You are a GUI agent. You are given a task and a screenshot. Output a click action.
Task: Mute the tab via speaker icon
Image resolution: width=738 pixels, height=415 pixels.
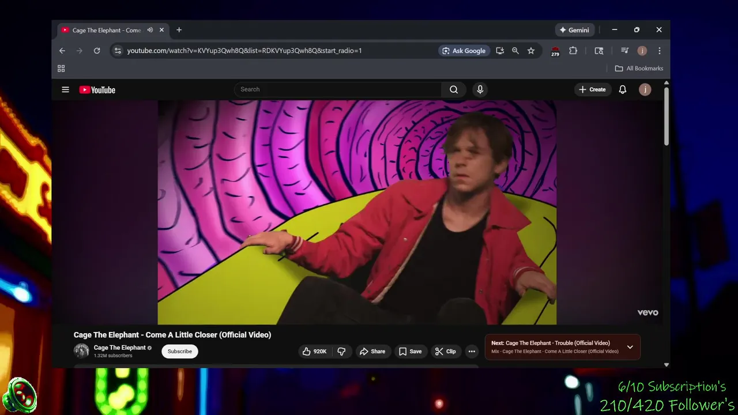click(x=150, y=30)
